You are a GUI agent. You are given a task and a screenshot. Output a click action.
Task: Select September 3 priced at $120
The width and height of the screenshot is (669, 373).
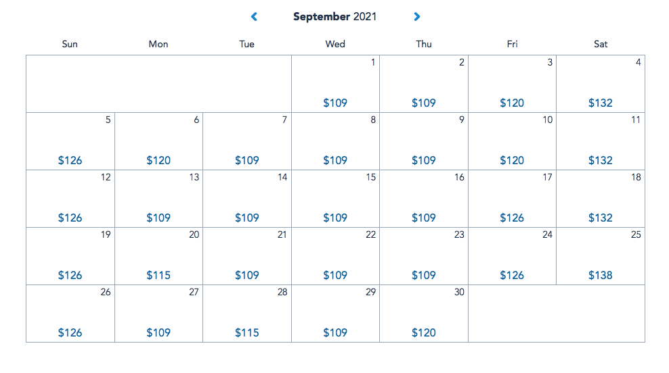[512, 84]
